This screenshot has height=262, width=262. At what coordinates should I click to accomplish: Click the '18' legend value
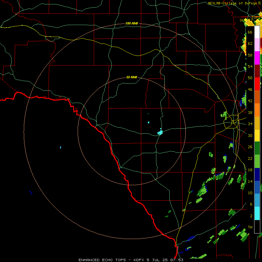click(x=250, y=170)
